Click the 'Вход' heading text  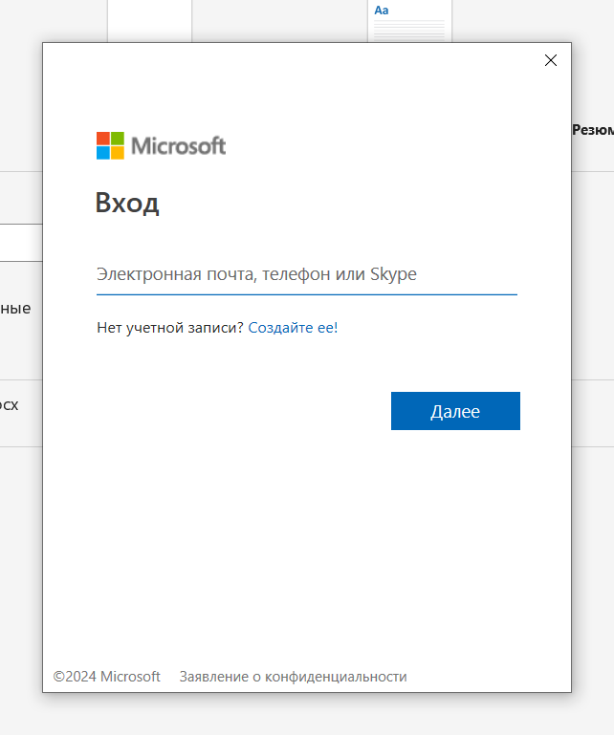coord(127,203)
